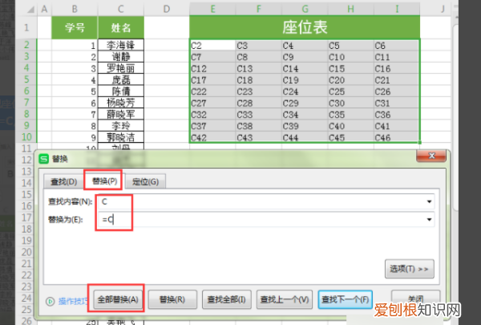This screenshot has height=325, width=481.
Task: Click seat cell C6 in 座位表
Action: pos(397,46)
